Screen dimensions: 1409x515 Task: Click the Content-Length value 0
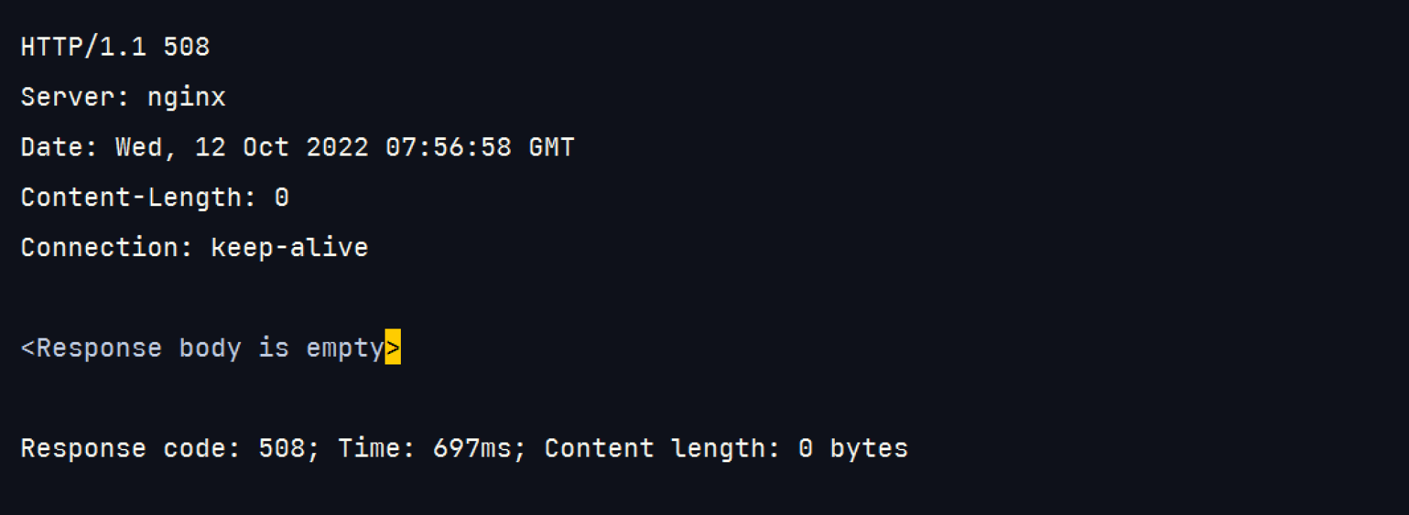pos(282,198)
